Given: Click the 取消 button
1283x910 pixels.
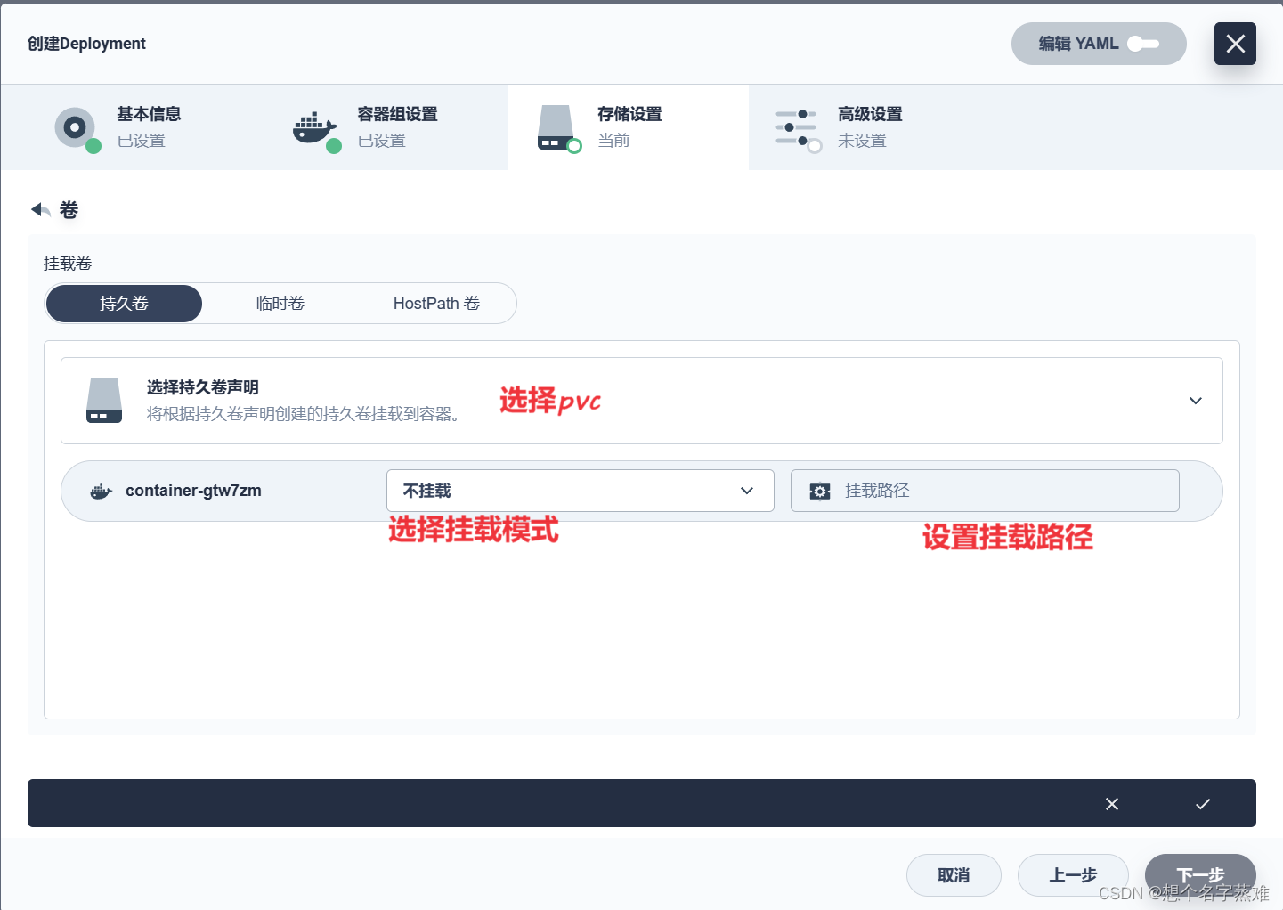Looking at the screenshot, I should 954,875.
